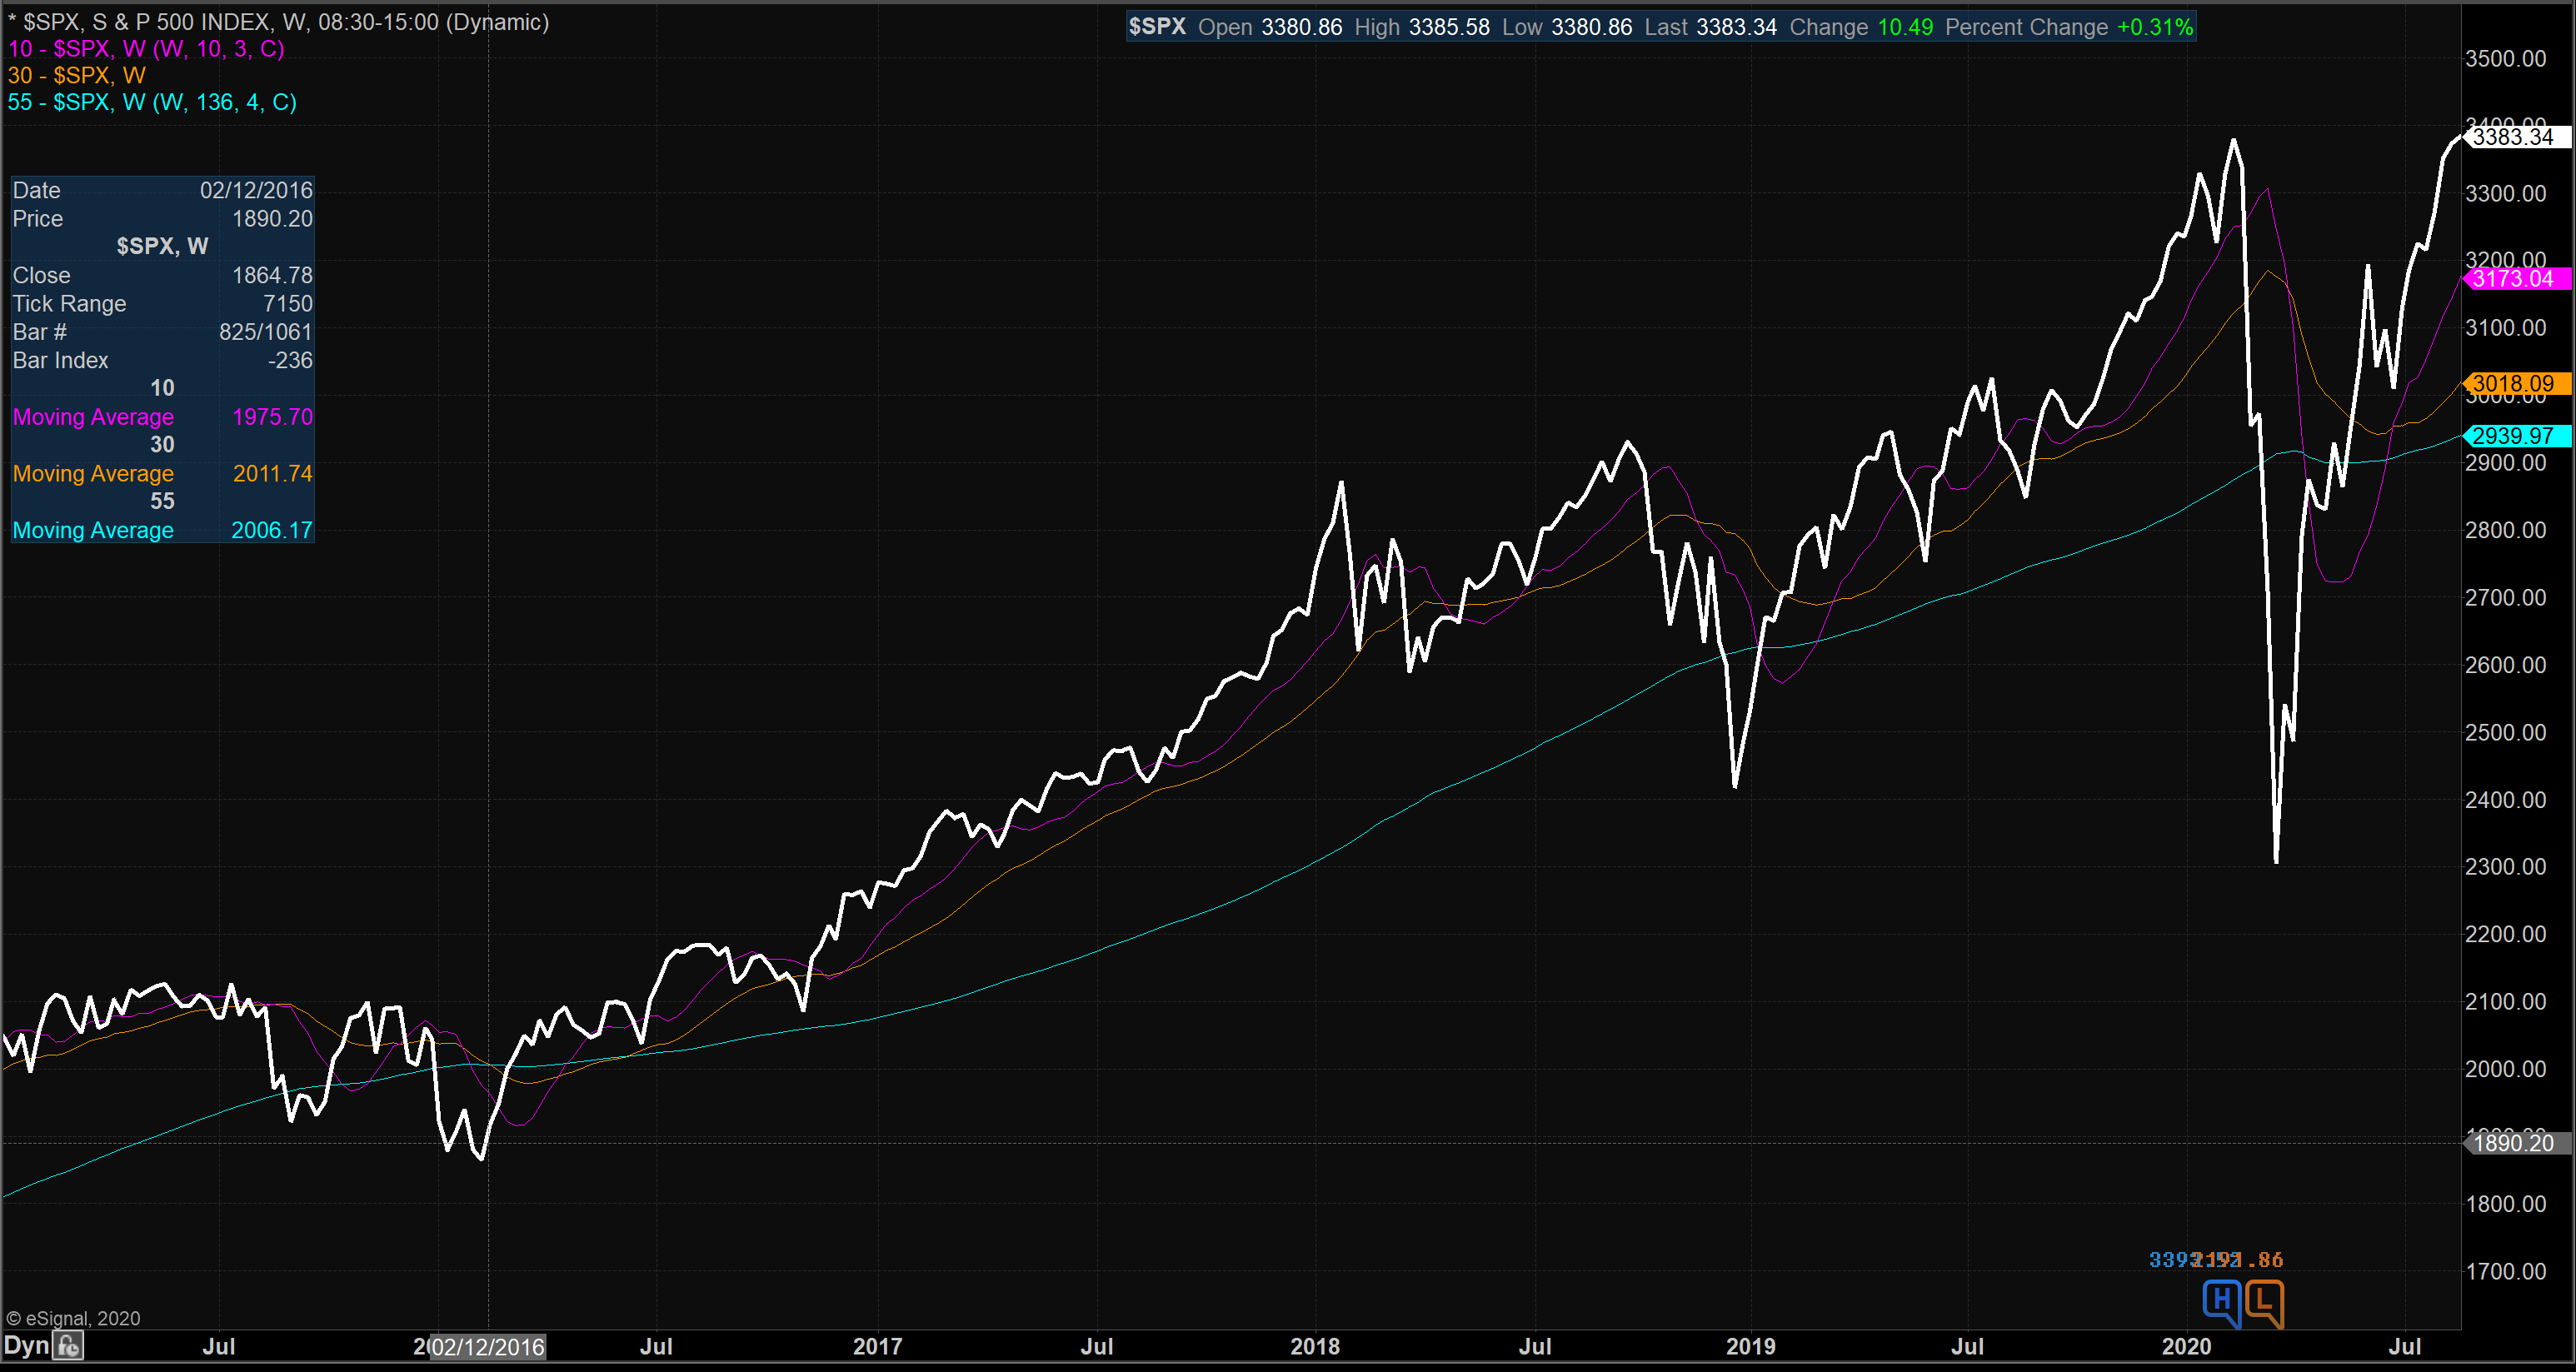Click the Jul label between 2017 and 2018
Viewport: 2576px width, 1372px height.
1097,1347
